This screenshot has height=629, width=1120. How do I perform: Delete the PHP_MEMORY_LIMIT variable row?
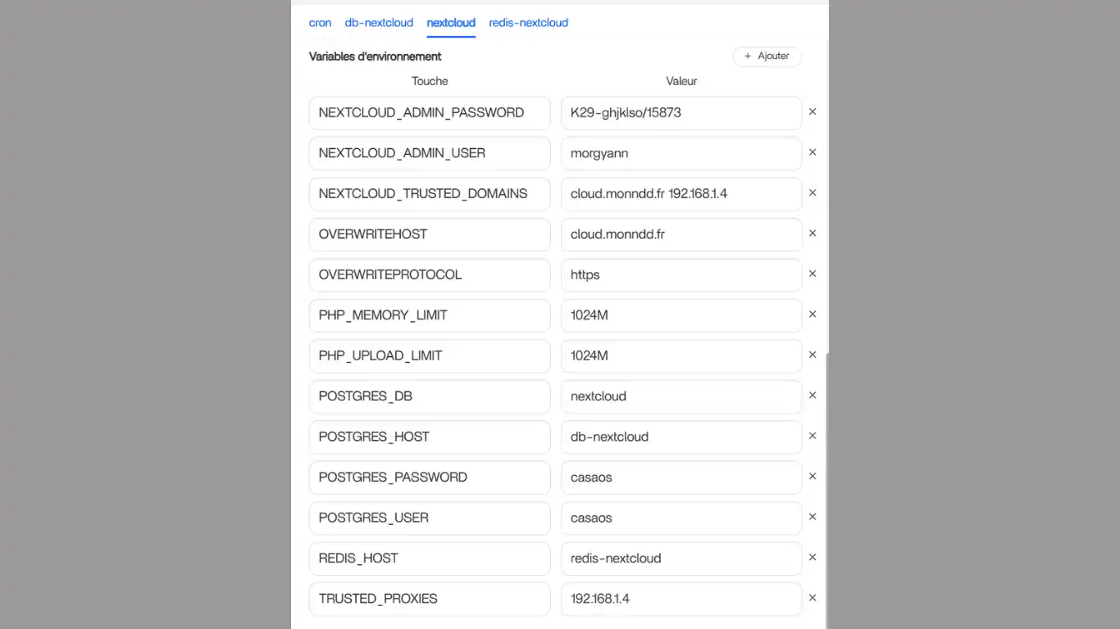[813, 314]
